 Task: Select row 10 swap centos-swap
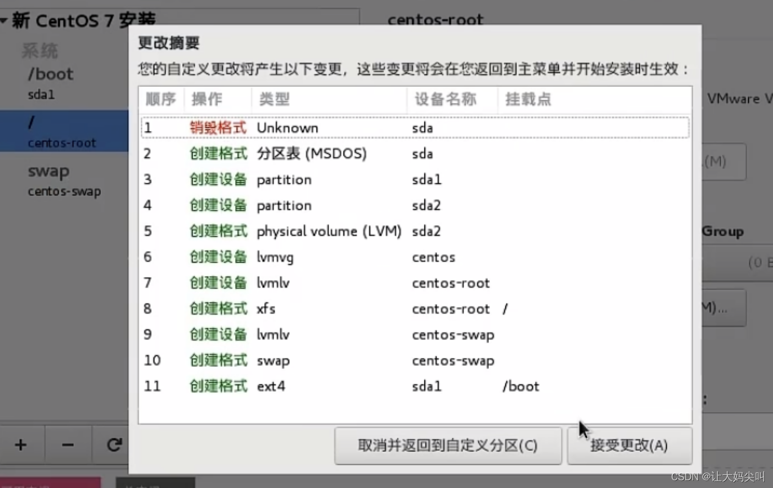(415, 360)
